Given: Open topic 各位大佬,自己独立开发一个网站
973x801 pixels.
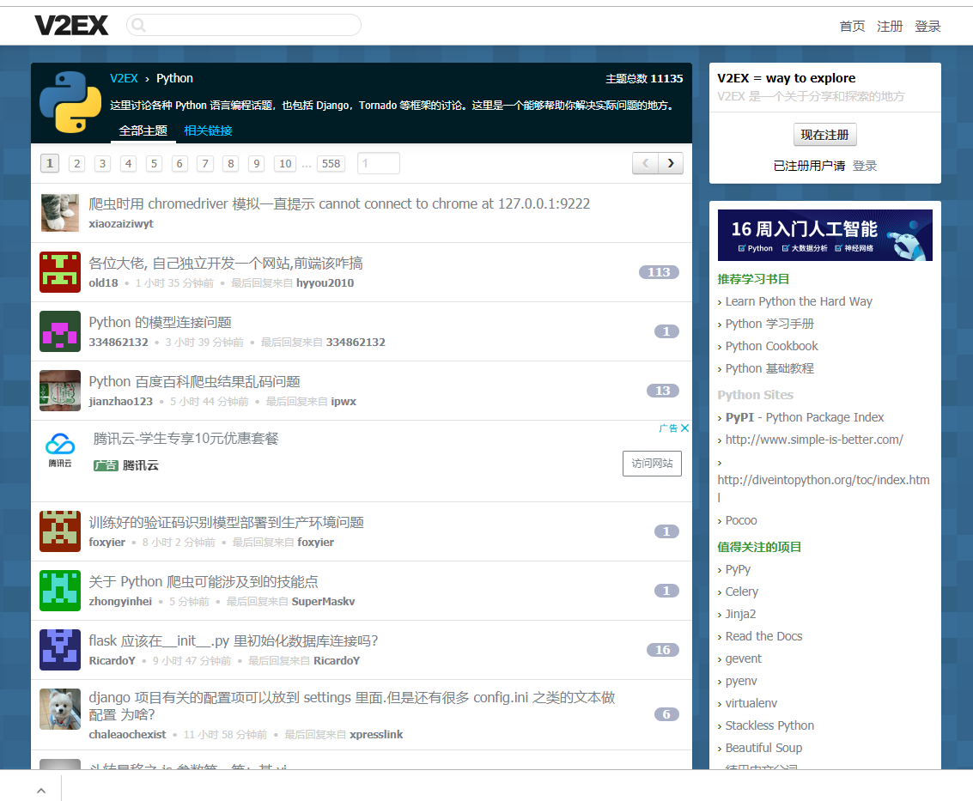Looking at the screenshot, I should click(x=226, y=263).
